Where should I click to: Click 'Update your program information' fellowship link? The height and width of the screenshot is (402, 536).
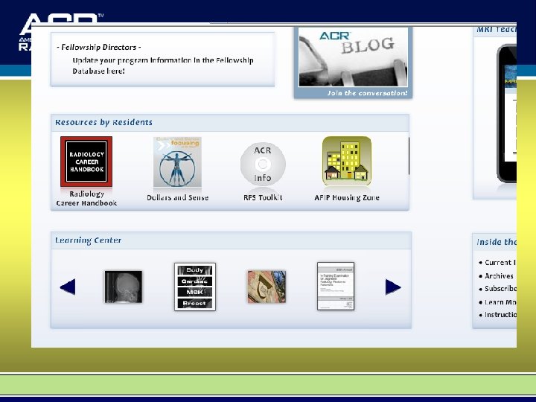pos(163,66)
